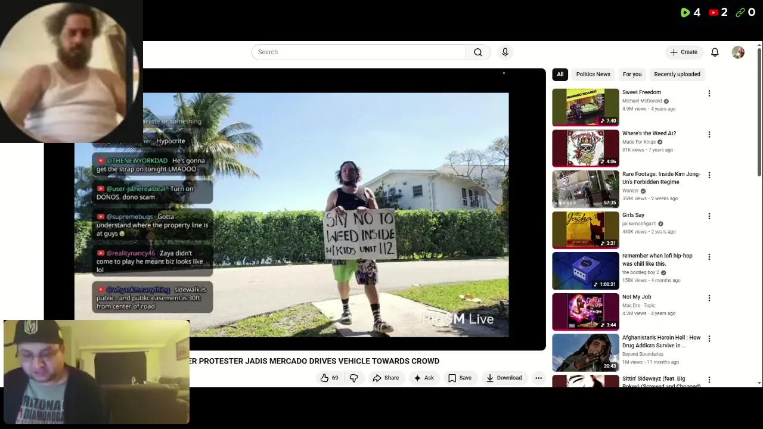Select the For you filter chip
The width and height of the screenshot is (763, 429).
[x=632, y=74]
